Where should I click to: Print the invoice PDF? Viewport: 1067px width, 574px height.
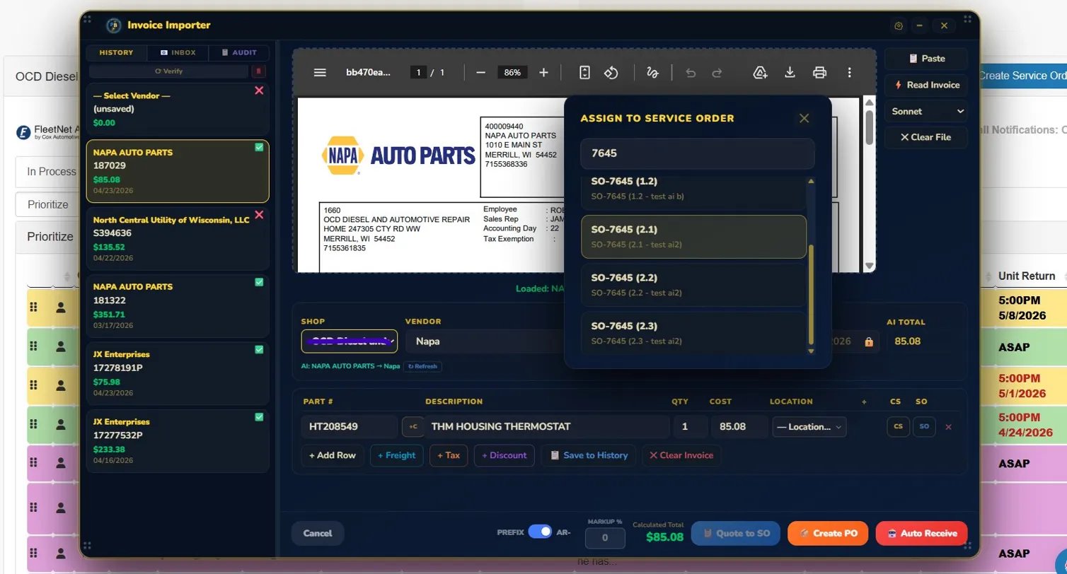pos(819,73)
